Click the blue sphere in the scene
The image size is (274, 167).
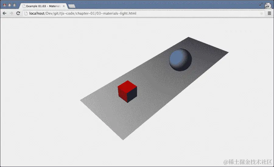click(180, 60)
